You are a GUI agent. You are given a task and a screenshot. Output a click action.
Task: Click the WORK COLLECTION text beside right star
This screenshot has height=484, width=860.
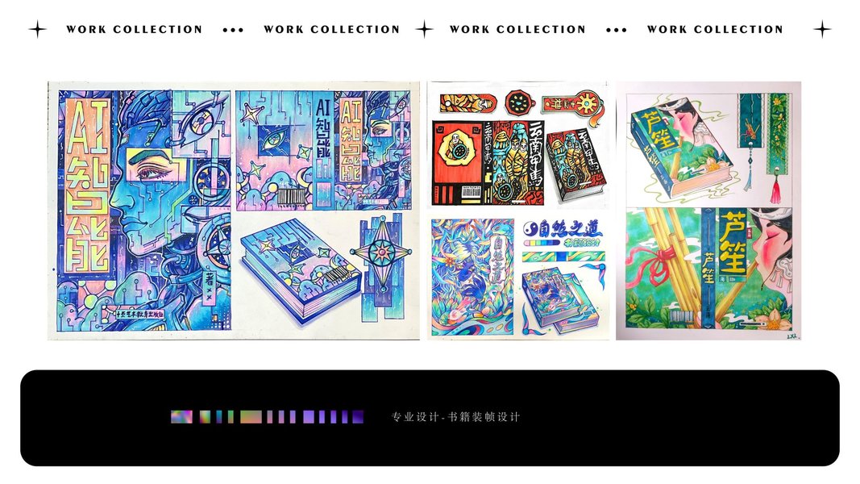coord(715,30)
